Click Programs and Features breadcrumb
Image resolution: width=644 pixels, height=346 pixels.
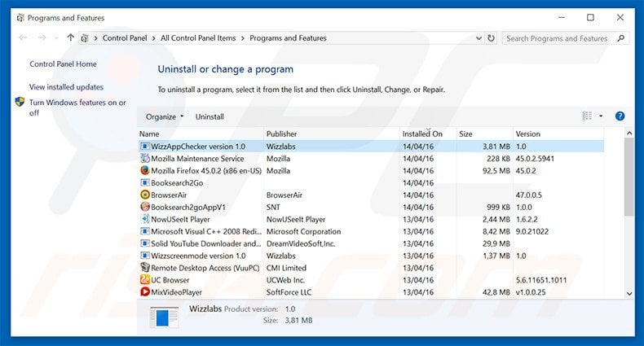coord(288,37)
